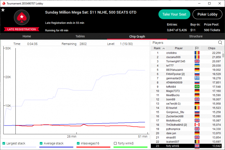Select player gennastar20 row
The image size is (225, 150).
(186, 78)
